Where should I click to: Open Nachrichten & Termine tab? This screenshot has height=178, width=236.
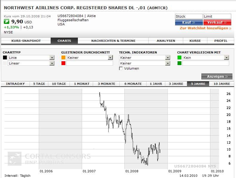[x=113, y=41]
